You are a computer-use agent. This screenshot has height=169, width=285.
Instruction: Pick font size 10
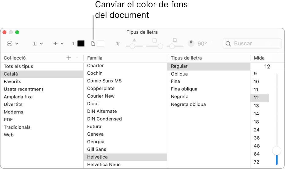click(x=260, y=82)
